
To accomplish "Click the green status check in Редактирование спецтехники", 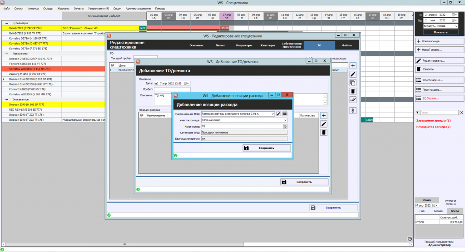I will click(109, 215).
